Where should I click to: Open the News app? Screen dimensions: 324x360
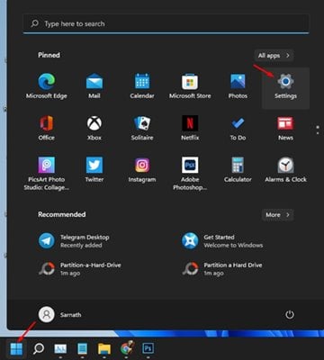285,129
